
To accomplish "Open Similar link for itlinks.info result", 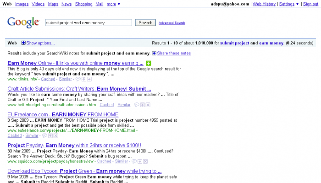I will coord(65,79).
